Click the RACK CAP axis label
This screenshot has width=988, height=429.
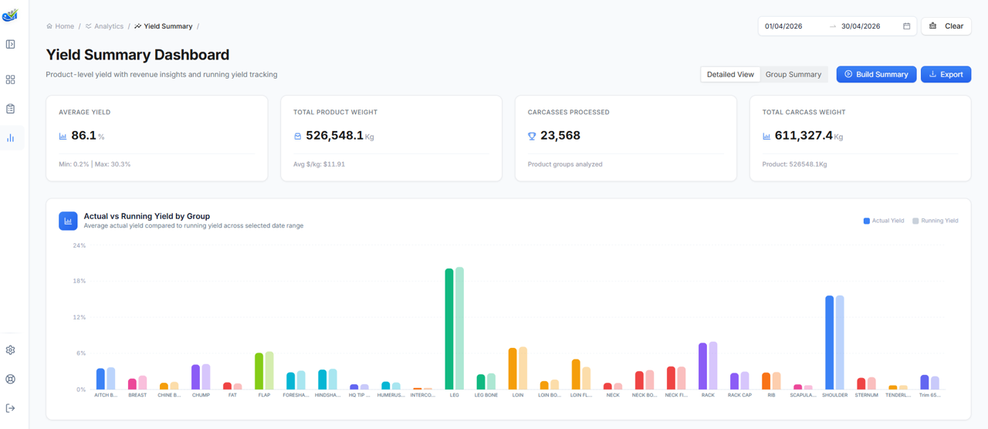(739, 395)
